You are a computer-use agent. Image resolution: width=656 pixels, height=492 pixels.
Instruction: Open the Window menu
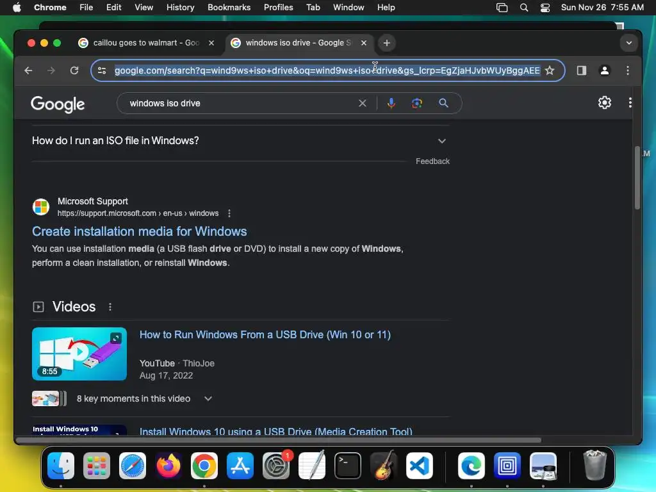(x=348, y=8)
